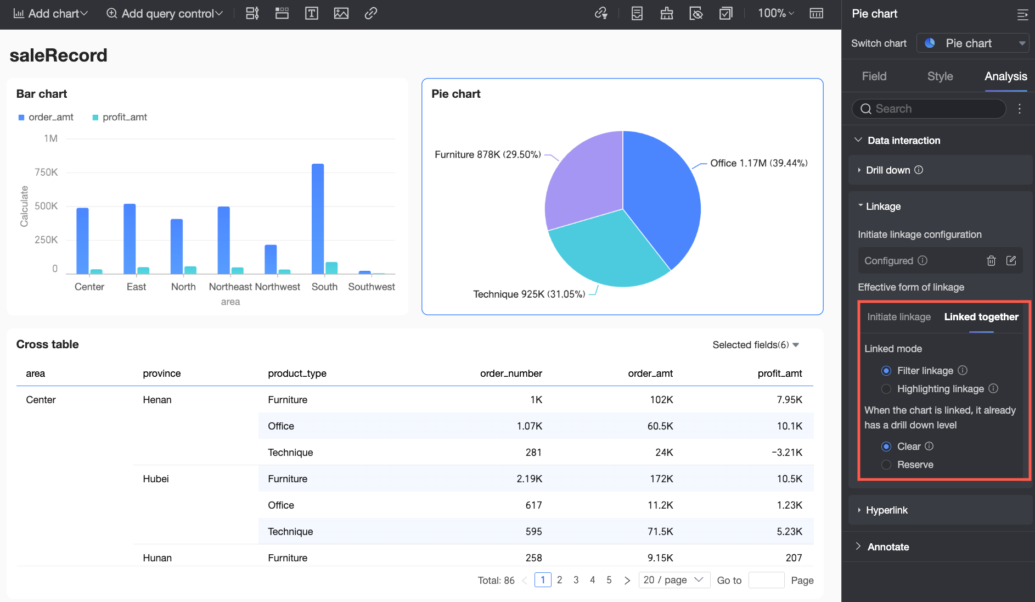Go to page 3 of Cross table
This screenshot has height=602, width=1035.
click(576, 580)
